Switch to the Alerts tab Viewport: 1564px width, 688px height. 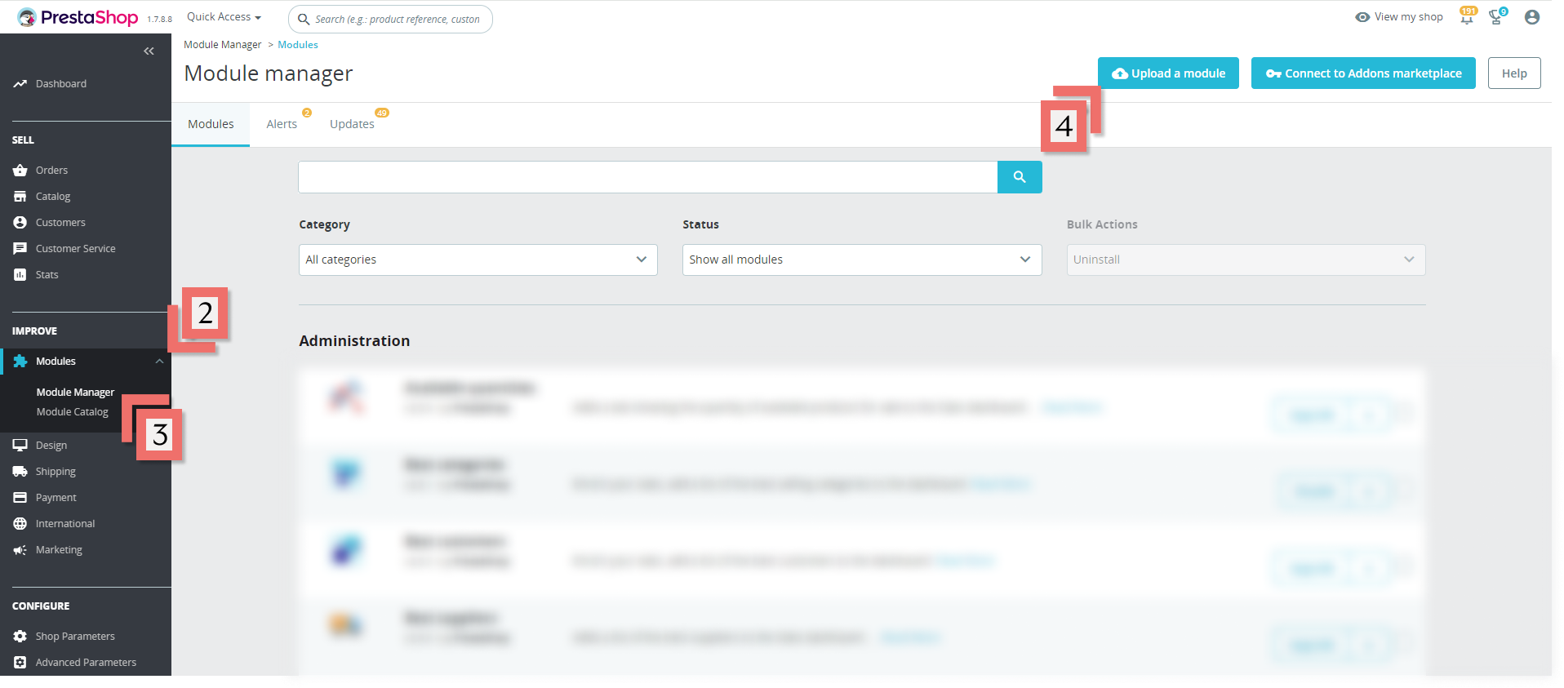(282, 124)
